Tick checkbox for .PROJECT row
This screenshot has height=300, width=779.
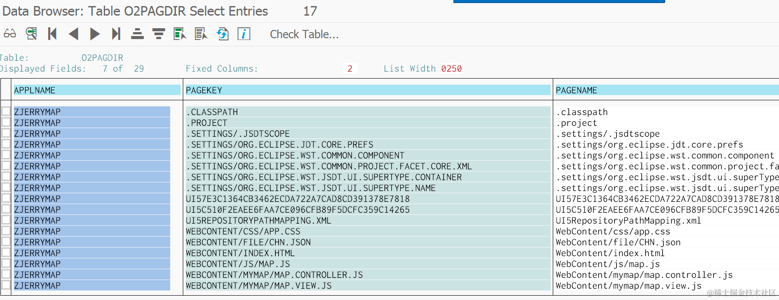[6, 122]
